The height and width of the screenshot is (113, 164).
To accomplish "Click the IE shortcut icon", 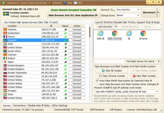I will 129,33.
